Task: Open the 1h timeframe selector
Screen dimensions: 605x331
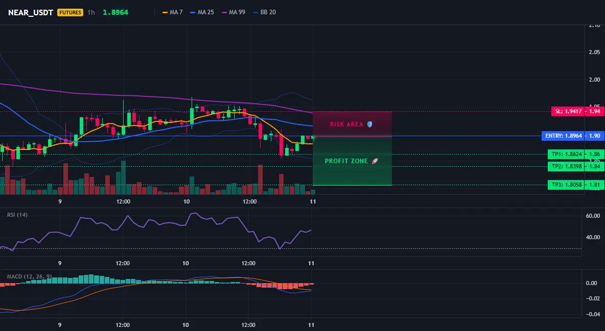Action: 91,12
